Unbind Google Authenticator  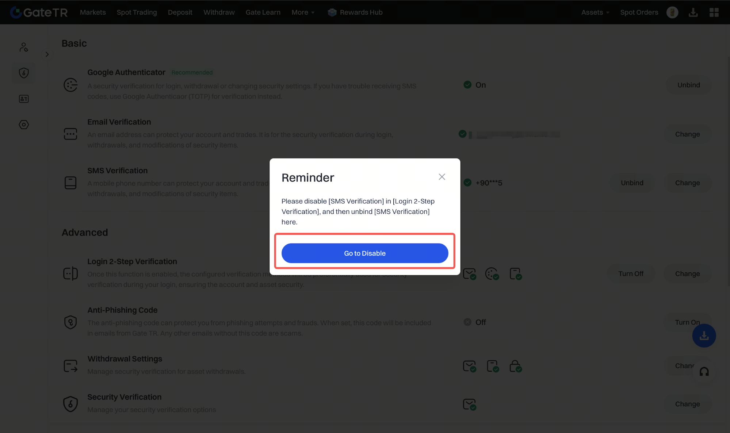tap(688, 85)
